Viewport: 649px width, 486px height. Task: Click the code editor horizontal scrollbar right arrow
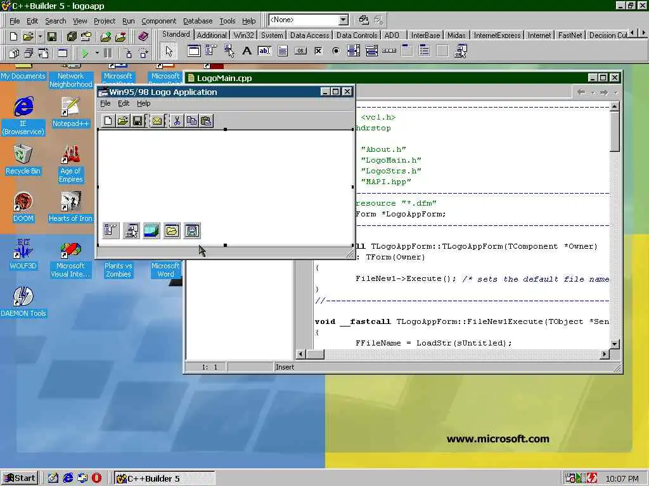pyautogui.click(x=605, y=354)
